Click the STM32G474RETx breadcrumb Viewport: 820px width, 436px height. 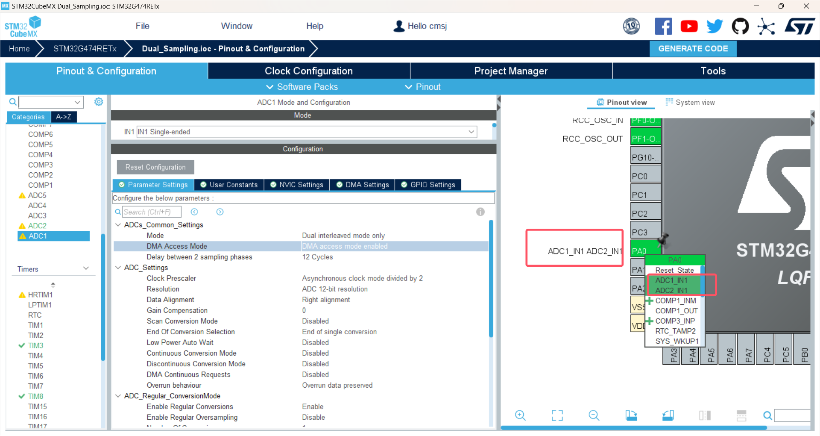(85, 49)
